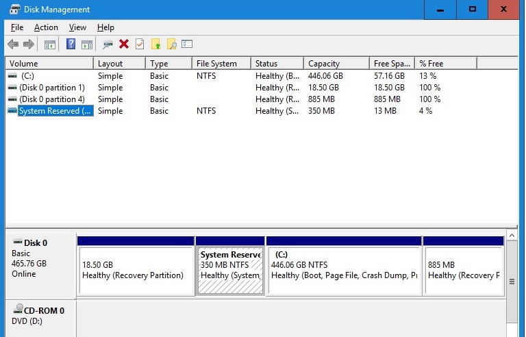This screenshot has width=526, height=337.
Task: Click the Forward arrow toolbar icon
Action: 29,45
